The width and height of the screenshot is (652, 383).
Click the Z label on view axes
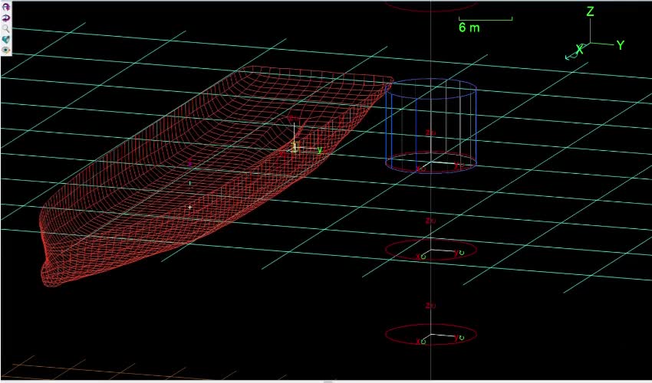click(x=590, y=12)
